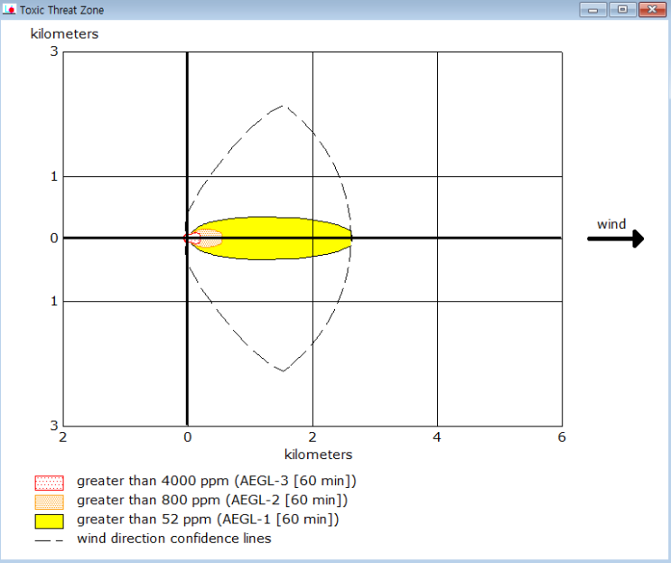The image size is (671, 563).
Task: Click the 'wind' label
Action: pyautogui.click(x=611, y=224)
